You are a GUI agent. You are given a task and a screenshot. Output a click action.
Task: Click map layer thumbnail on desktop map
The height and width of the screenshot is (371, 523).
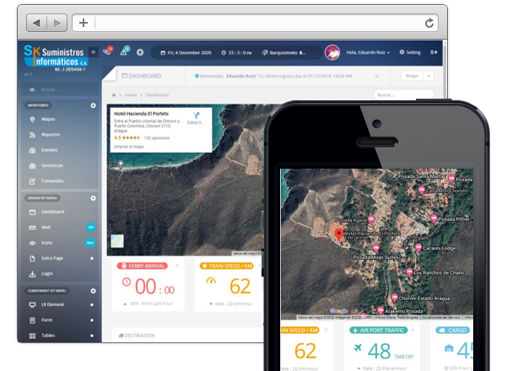[117, 241]
